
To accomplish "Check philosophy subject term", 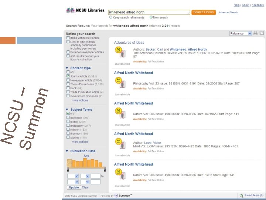I will pyautogui.click(x=68, y=125).
